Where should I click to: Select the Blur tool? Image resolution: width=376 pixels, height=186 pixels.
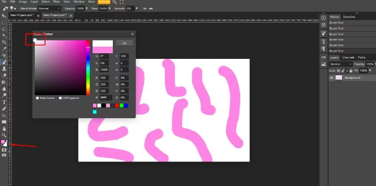coord(4,89)
